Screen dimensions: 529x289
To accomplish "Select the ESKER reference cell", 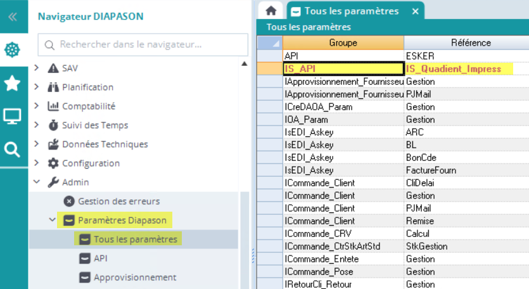I will pyautogui.click(x=466, y=56).
